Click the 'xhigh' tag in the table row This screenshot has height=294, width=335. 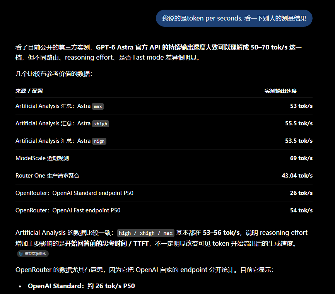101,124
